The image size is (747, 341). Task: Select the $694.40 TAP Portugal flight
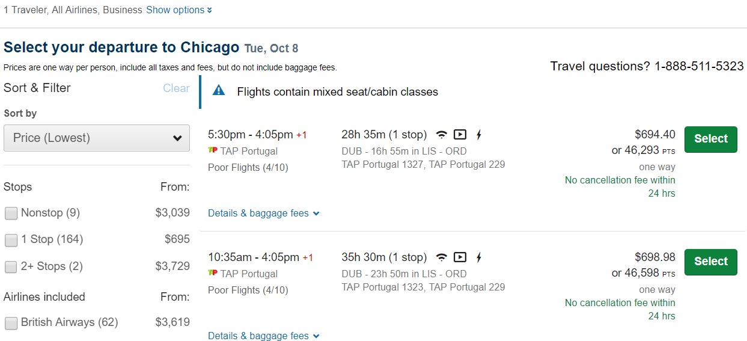coord(710,139)
